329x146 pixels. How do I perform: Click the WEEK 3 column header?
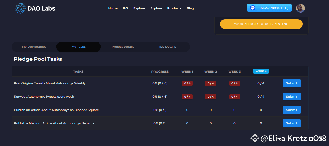[x=235, y=72]
